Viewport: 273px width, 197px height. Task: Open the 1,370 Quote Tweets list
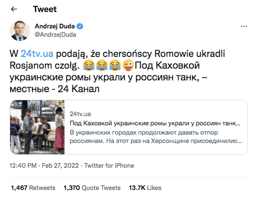(x=92, y=188)
